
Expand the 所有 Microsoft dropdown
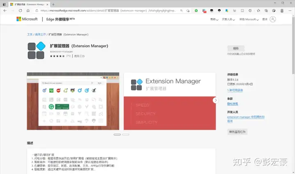point(249,19)
